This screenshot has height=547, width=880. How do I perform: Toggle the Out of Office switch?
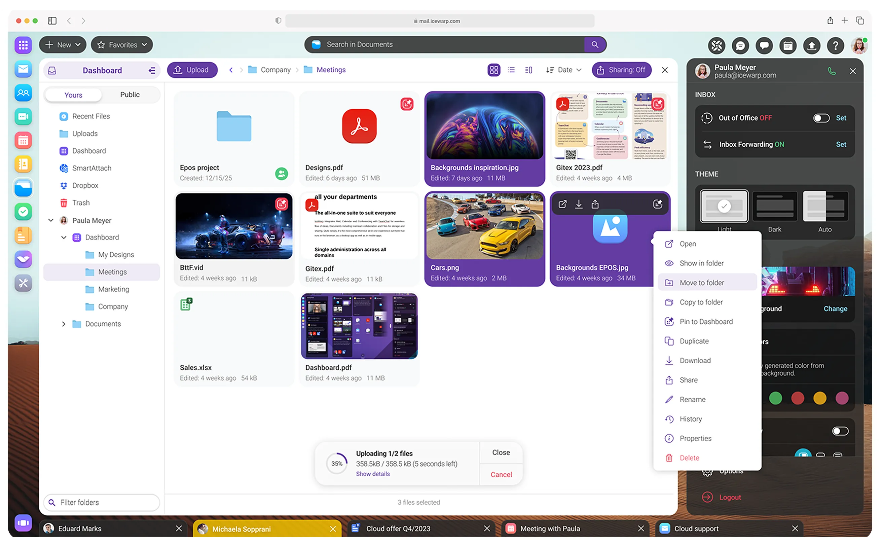821,118
